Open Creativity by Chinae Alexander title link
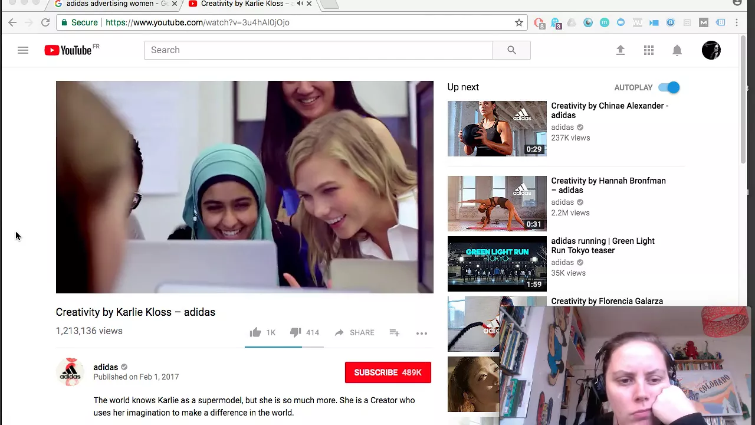 (610, 110)
